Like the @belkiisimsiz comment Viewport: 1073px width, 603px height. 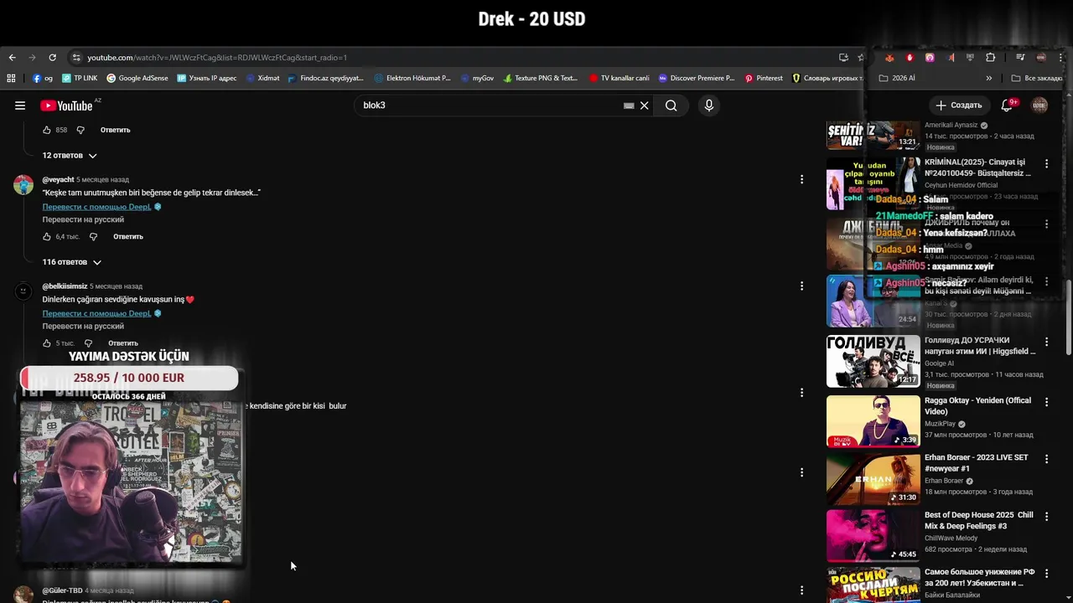pos(47,343)
